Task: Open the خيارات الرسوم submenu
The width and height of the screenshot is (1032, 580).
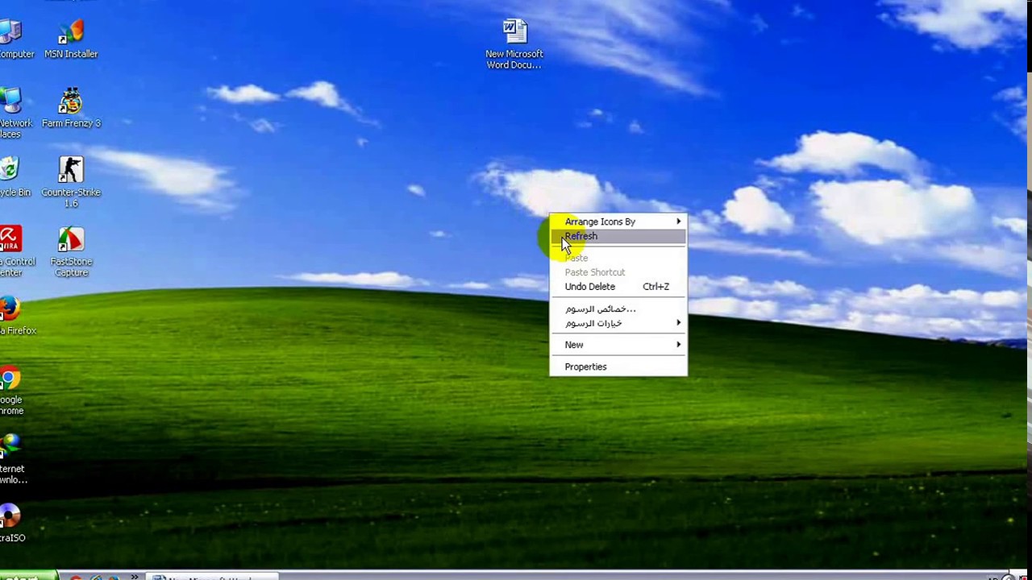Action: pos(618,323)
